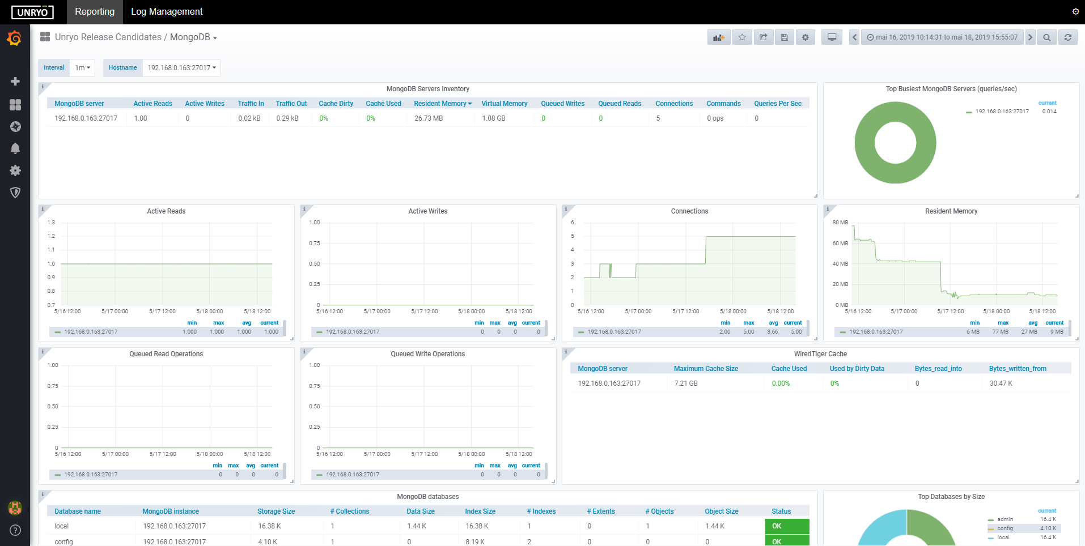This screenshot has width=1085, height=546.
Task: Sort inventory by Resident Memory column
Action: 442,104
